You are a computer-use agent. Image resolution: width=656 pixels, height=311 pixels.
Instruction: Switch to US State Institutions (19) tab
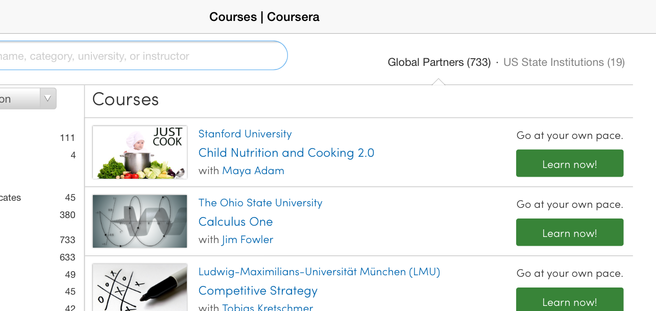(x=564, y=62)
